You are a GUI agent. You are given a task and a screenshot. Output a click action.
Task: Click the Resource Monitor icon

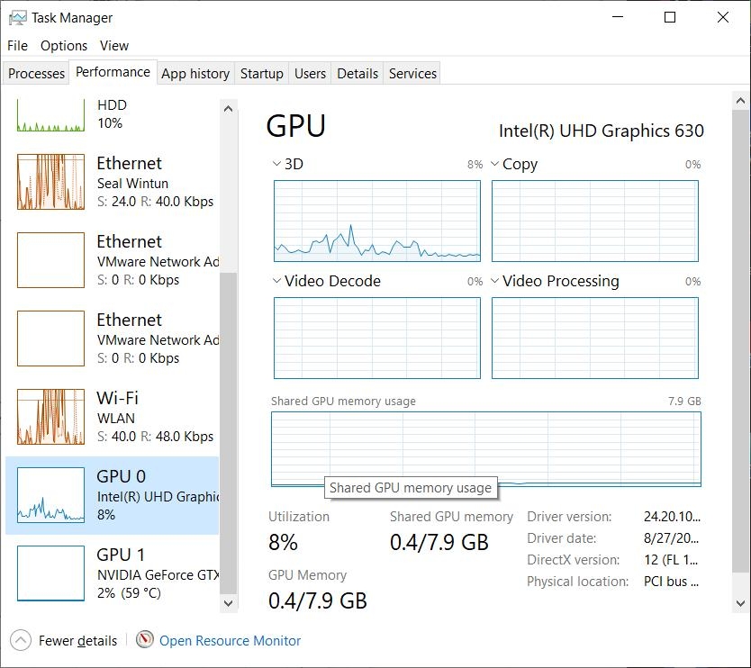coord(144,640)
